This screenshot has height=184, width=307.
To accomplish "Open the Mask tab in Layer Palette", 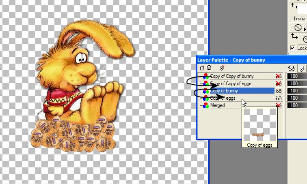I will [301, 68].
